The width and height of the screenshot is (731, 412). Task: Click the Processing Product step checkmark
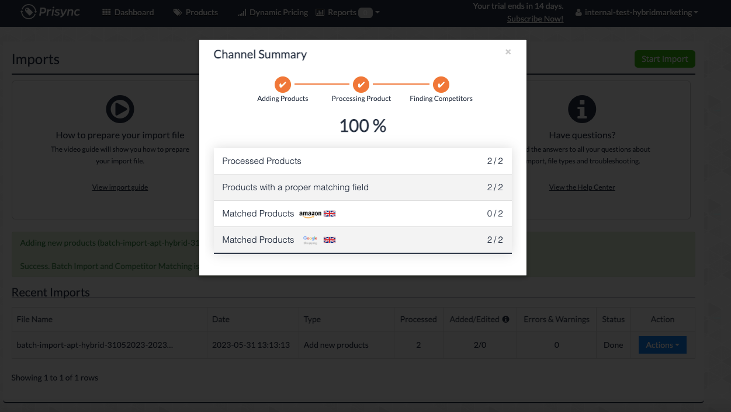click(361, 84)
